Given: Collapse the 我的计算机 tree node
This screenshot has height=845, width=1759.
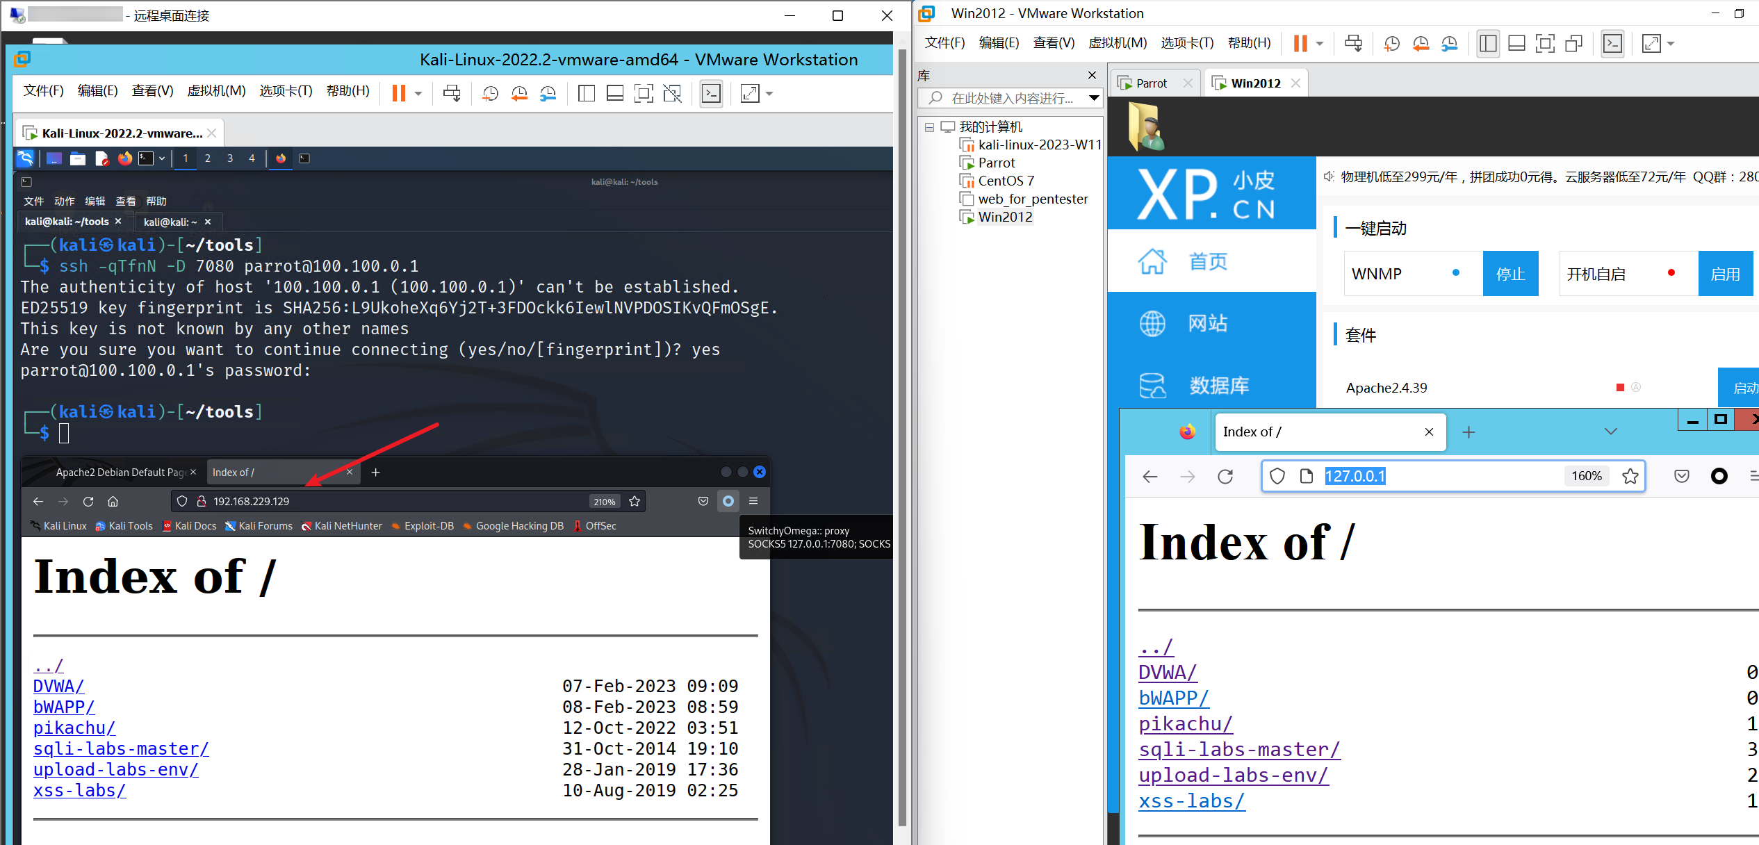Looking at the screenshot, I should pos(929,127).
